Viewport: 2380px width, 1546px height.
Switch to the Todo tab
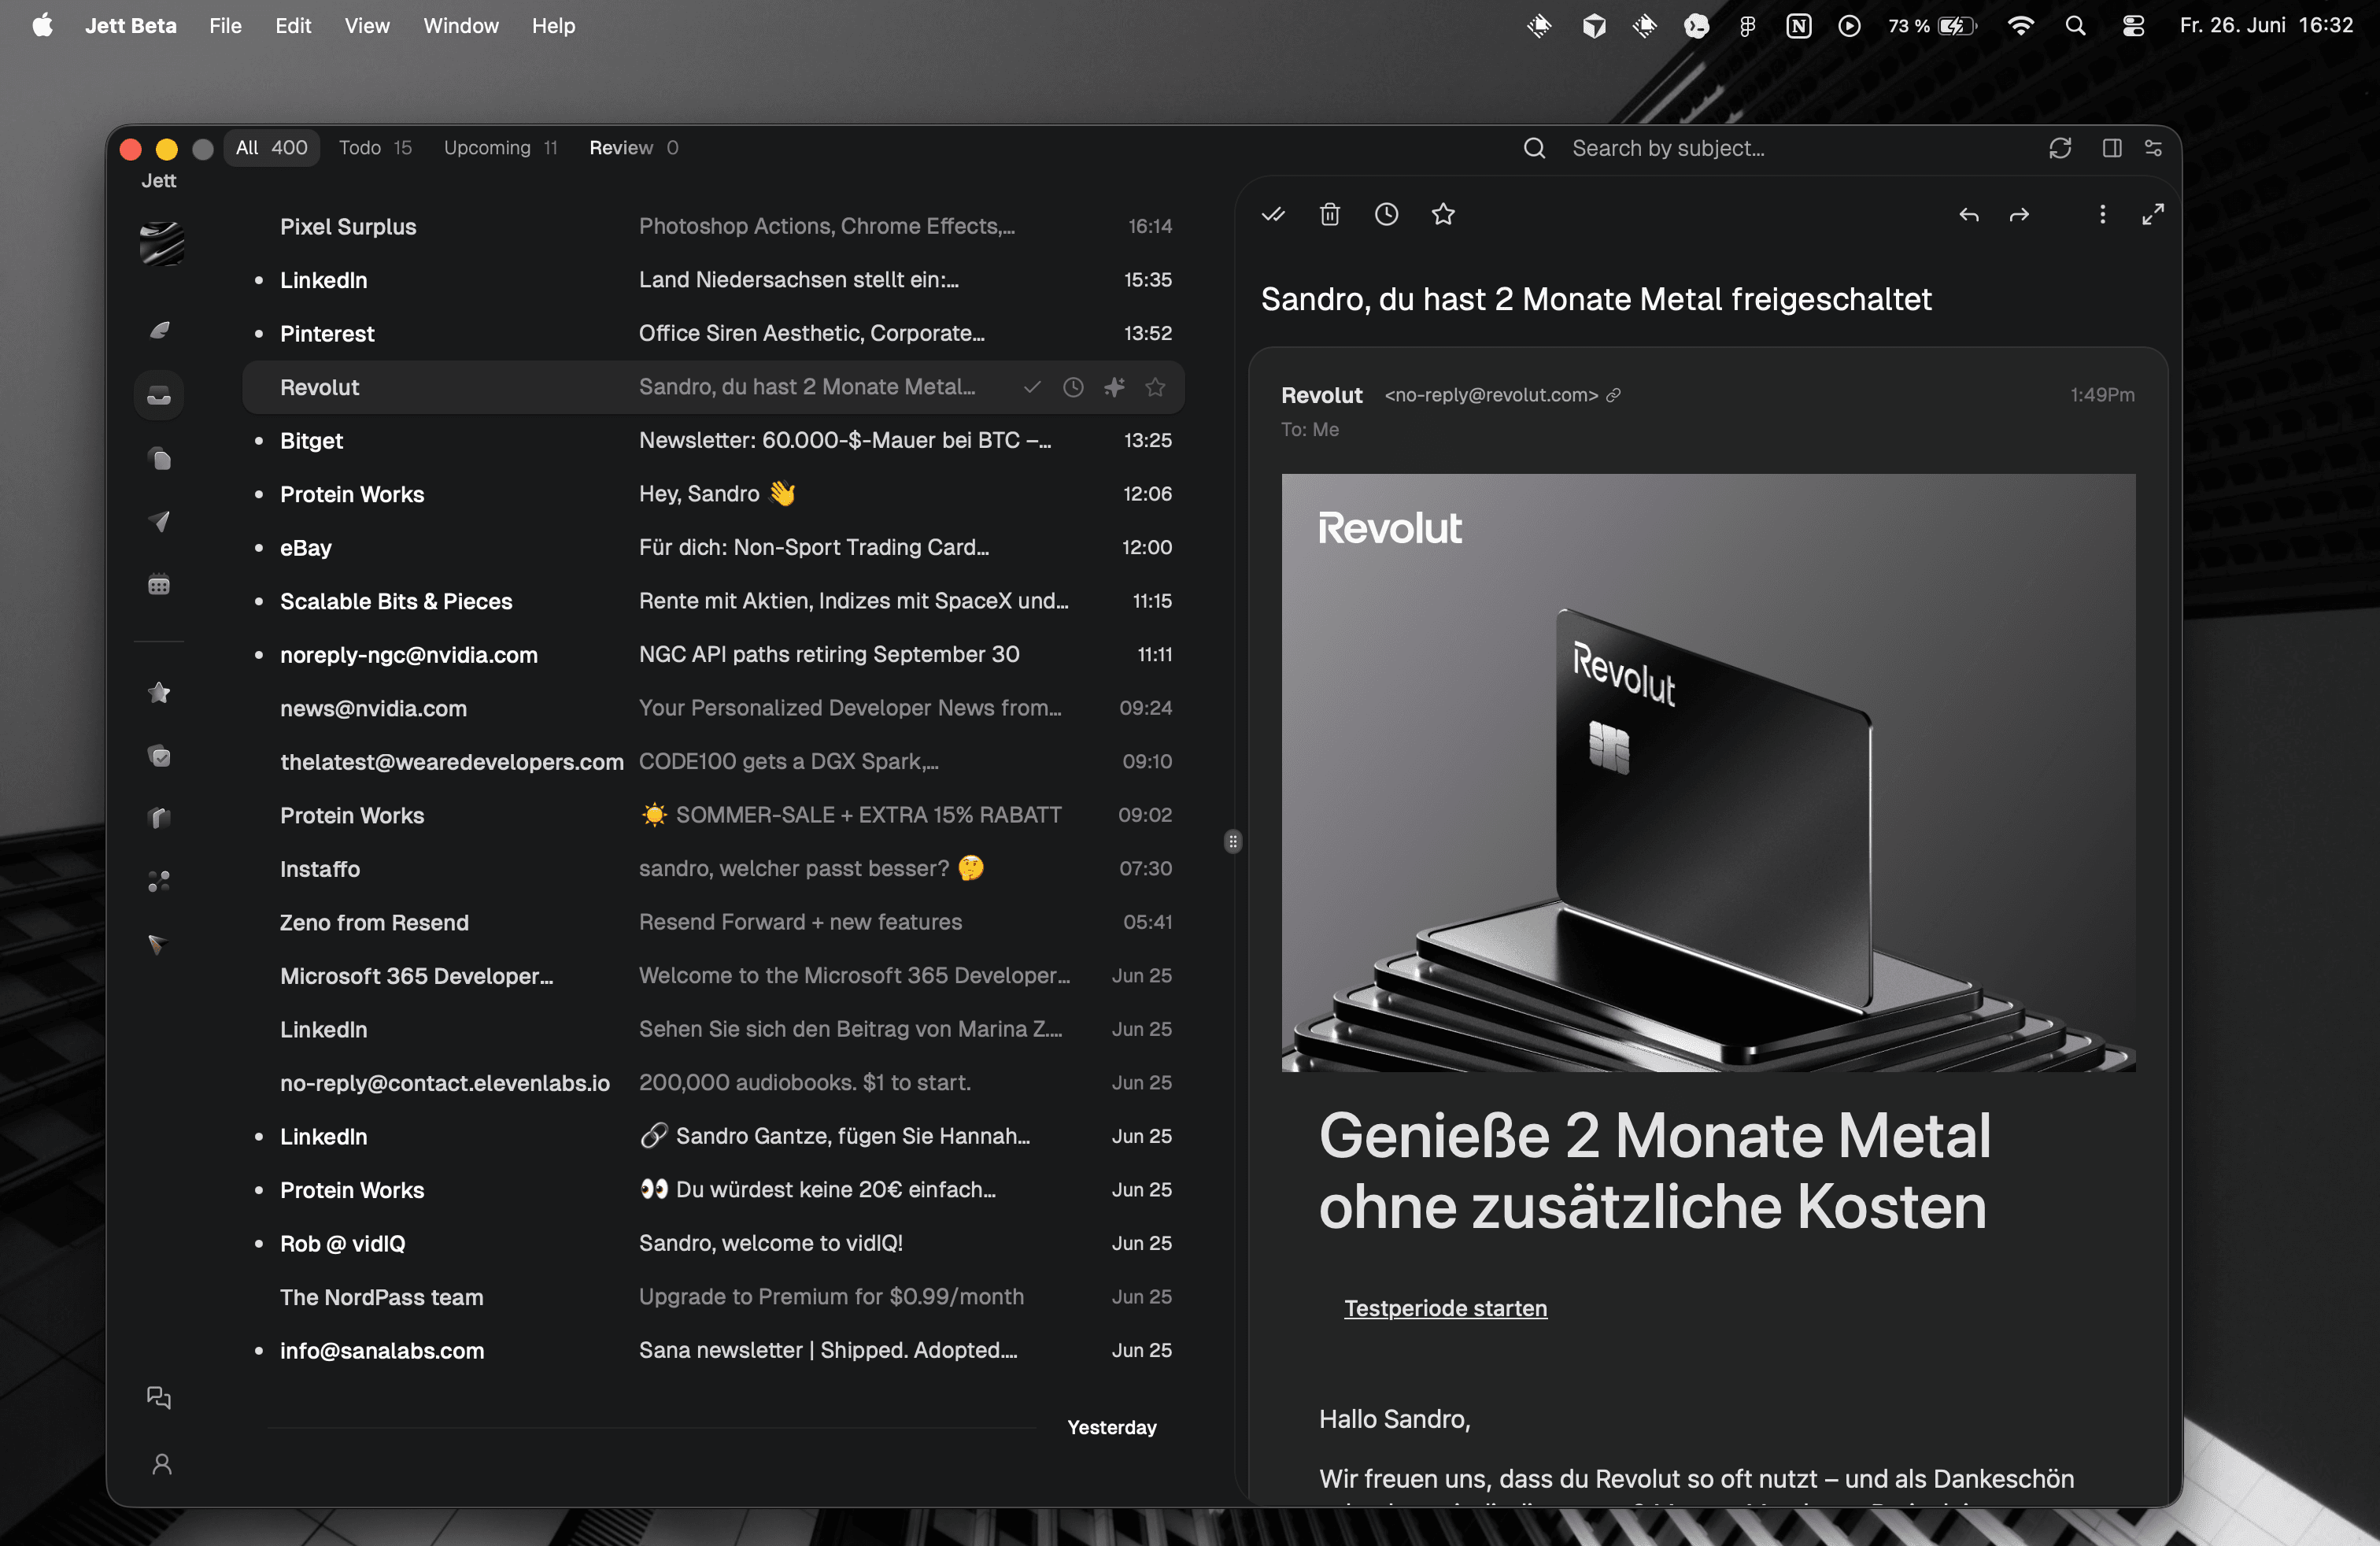[x=375, y=148]
